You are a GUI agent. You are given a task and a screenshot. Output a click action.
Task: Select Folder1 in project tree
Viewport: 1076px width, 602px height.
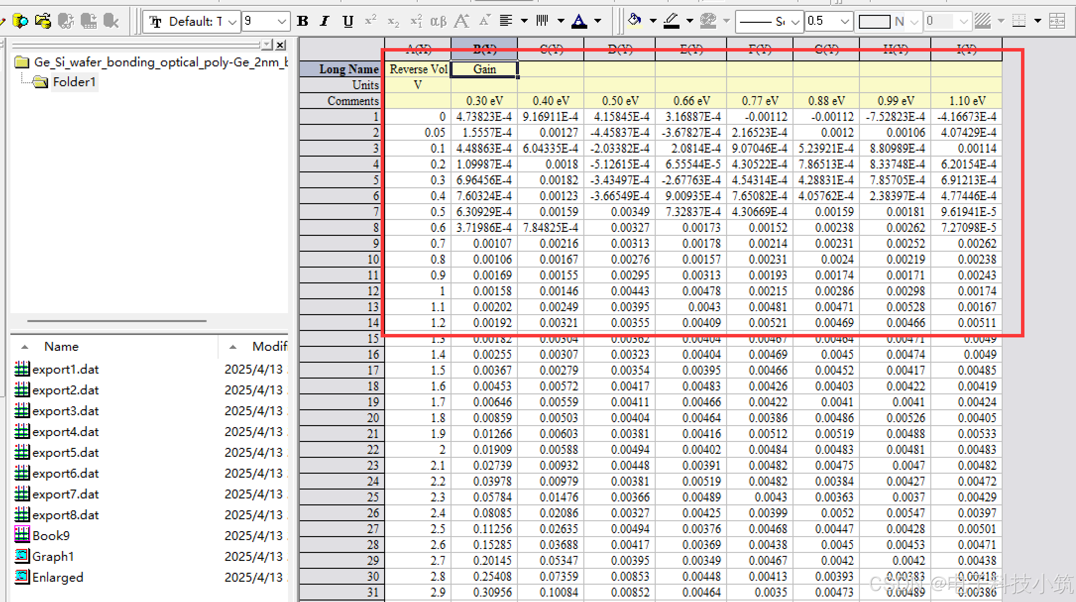coord(73,82)
